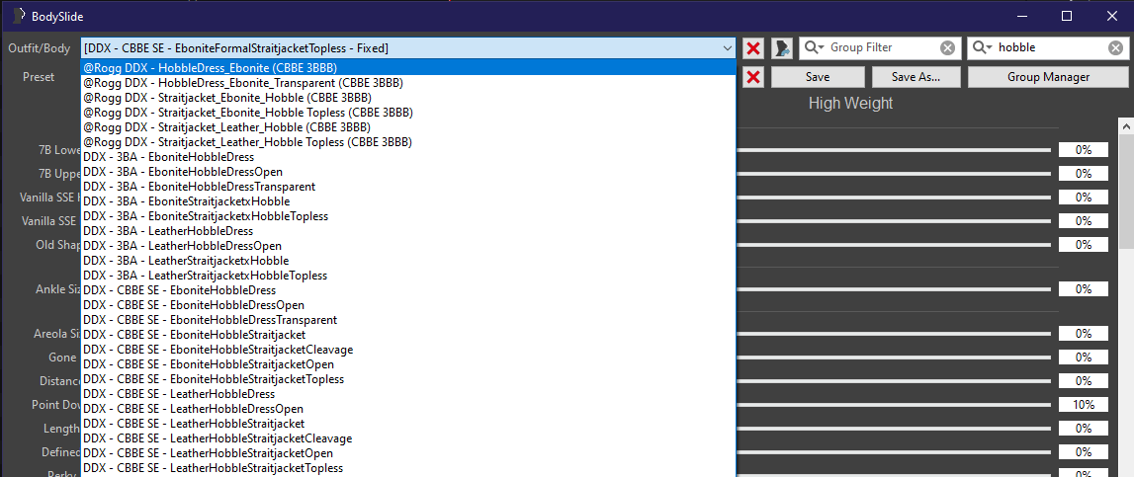Select 'DDX - CBBE SE - EboniteHobbleStraitjacketOpen'
Screen dimensions: 1134x477
(408, 364)
